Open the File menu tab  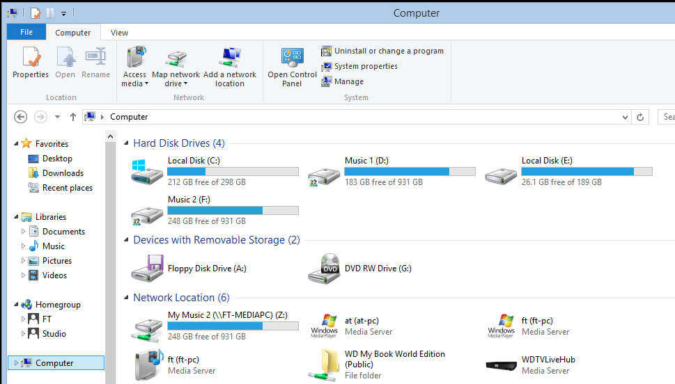[26, 32]
